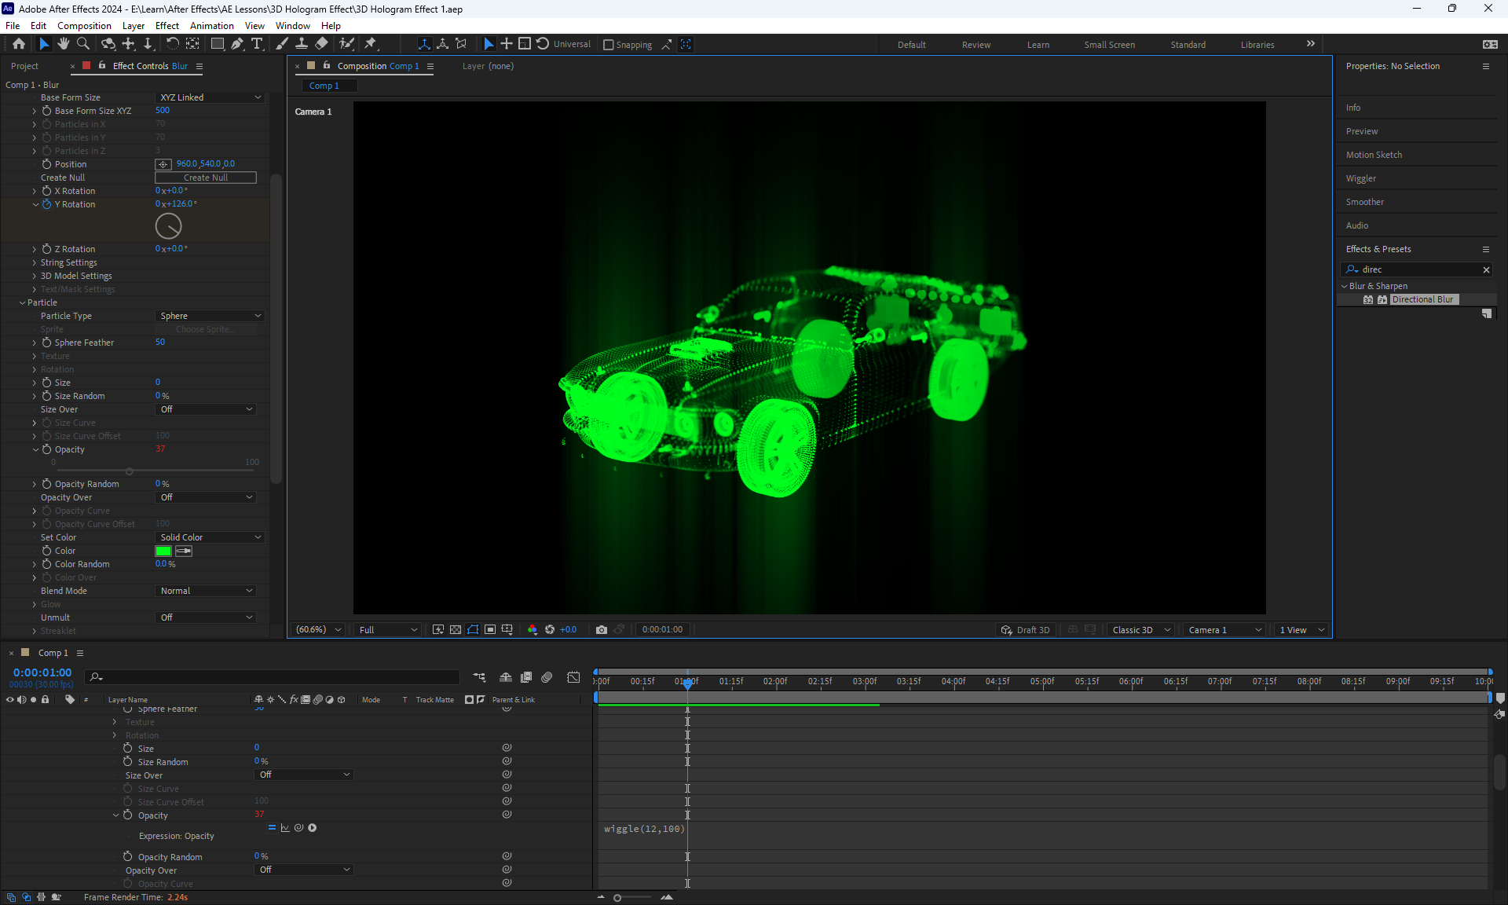Image resolution: width=1508 pixels, height=905 pixels.
Task: Enable the Snapping checkbox
Action: pos(609,45)
